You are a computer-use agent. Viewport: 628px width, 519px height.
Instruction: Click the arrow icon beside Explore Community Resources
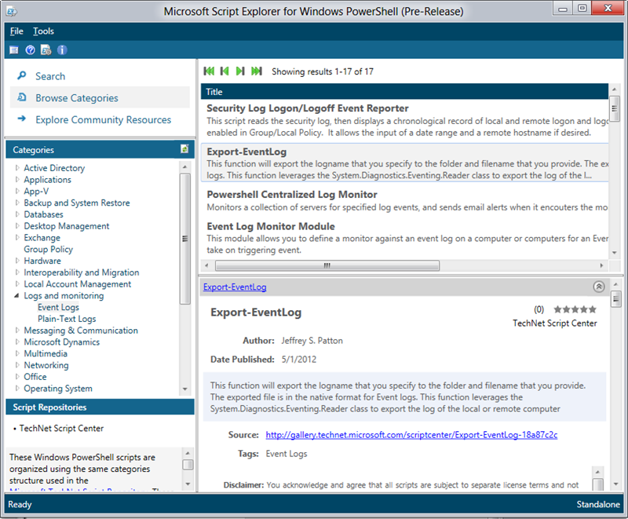(22, 119)
